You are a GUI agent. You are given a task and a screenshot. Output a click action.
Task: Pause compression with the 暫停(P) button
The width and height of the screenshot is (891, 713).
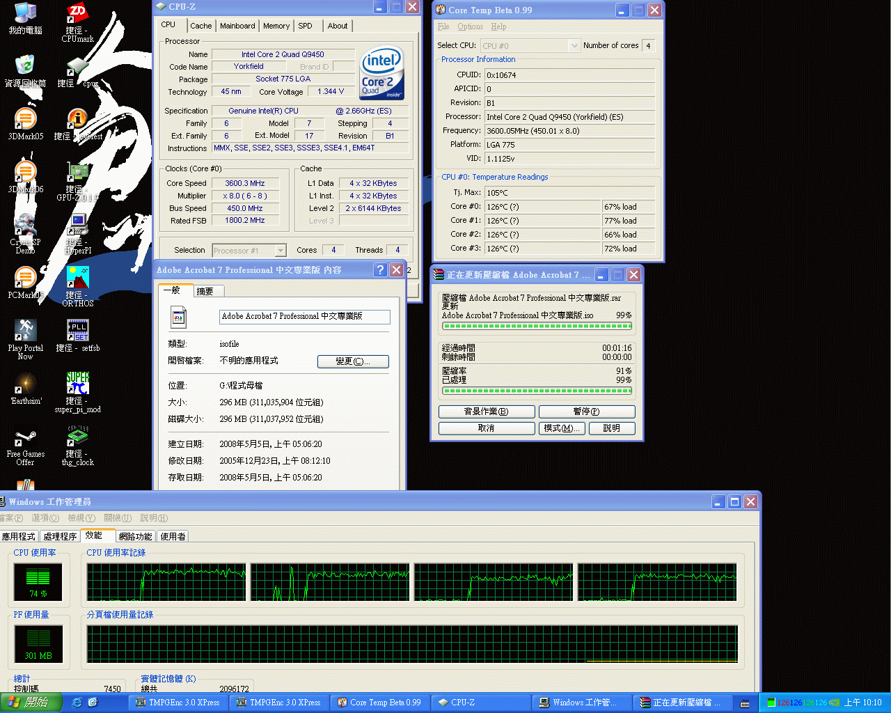[587, 412]
